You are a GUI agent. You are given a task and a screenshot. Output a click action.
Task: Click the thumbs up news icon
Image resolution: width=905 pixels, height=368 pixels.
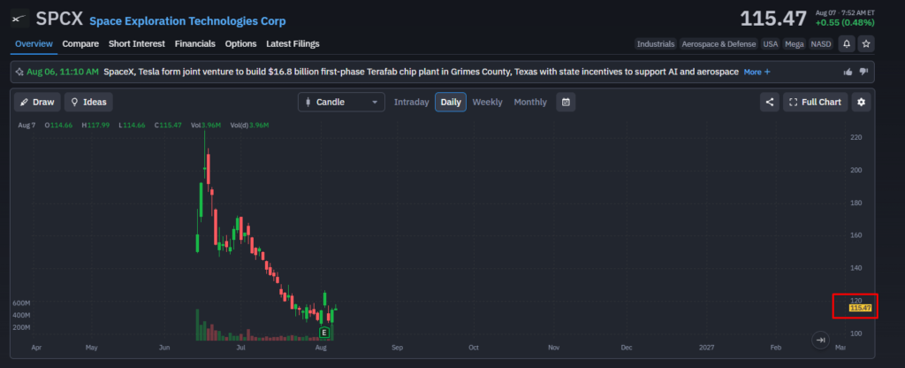(848, 72)
